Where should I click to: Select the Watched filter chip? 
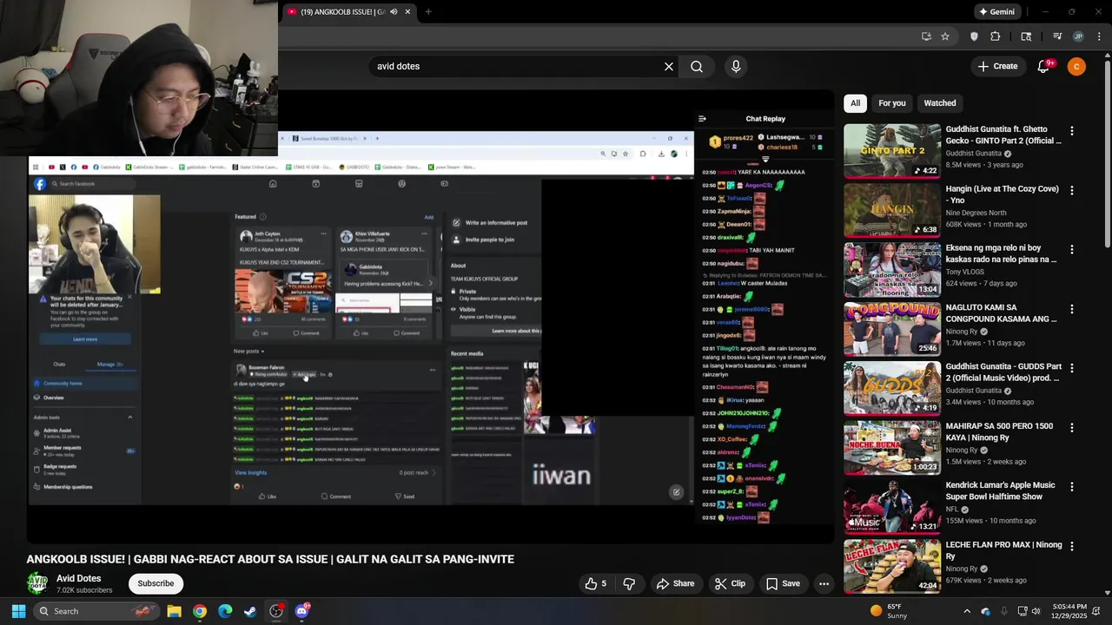[x=939, y=103]
